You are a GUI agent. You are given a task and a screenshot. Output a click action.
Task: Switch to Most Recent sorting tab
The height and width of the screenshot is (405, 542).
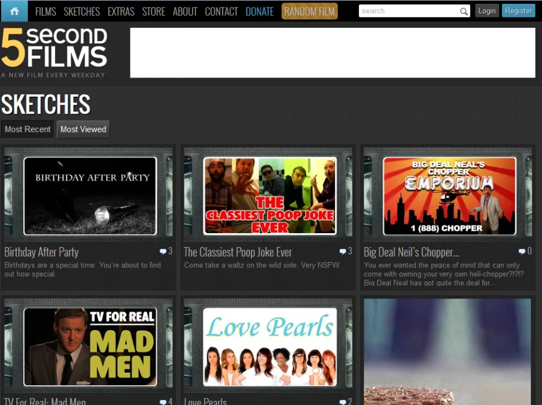pyautogui.click(x=28, y=130)
